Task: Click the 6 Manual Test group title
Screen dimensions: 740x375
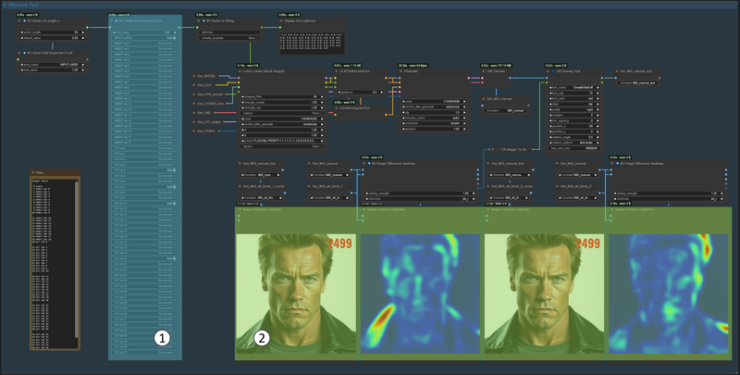Action: pyautogui.click(x=21, y=5)
